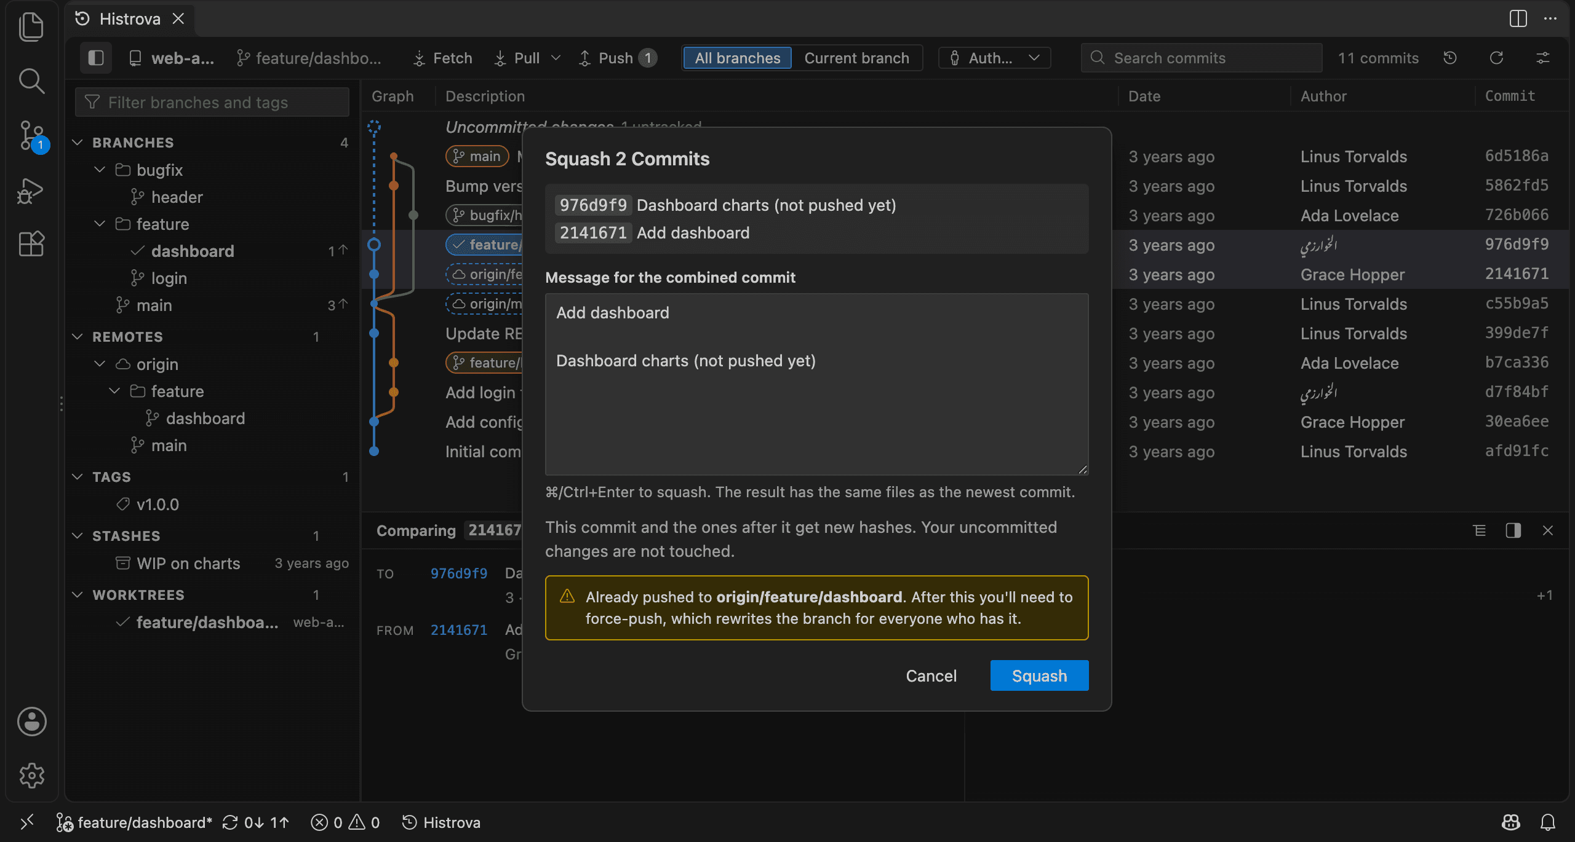Select the All branches toggle

[737, 58]
